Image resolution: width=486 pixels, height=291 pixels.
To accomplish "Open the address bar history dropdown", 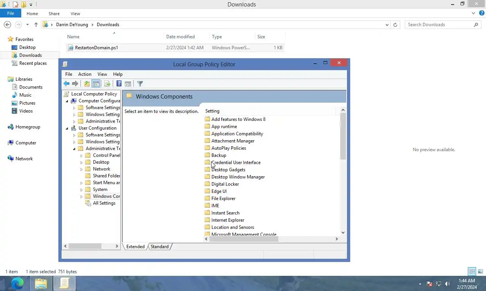I will 387,25.
